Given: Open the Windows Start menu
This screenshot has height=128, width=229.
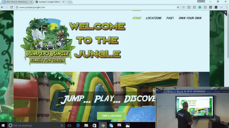Looking at the screenshot, I should 3,125.
